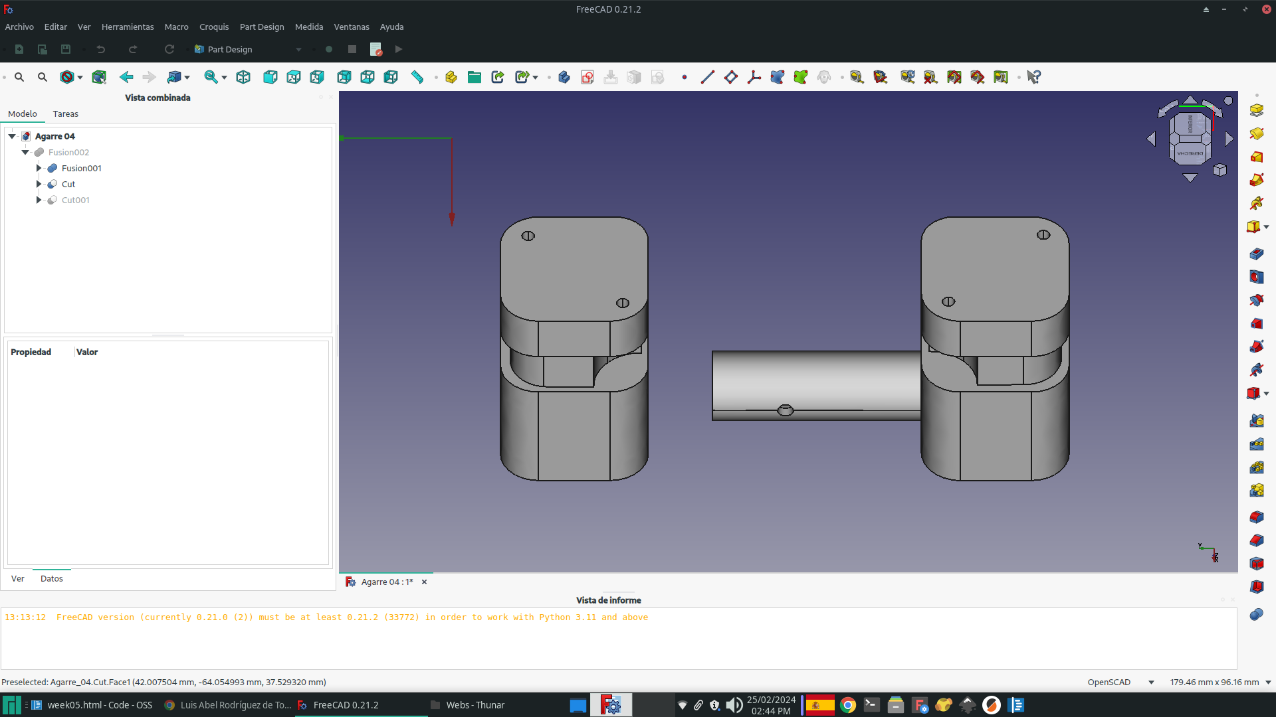
Task: Click the volume speaker tray icon
Action: coord(734,705)
